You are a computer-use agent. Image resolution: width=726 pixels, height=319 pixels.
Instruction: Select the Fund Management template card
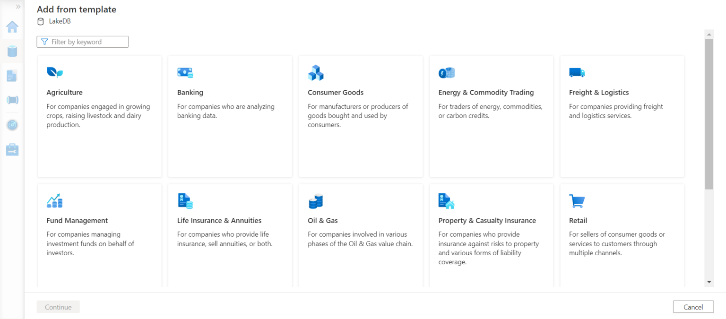click(99, 235)
